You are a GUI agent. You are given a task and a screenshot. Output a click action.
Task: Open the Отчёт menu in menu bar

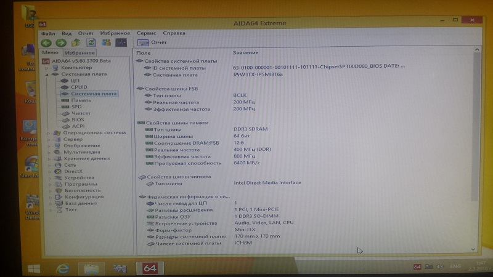pos(86,33)
